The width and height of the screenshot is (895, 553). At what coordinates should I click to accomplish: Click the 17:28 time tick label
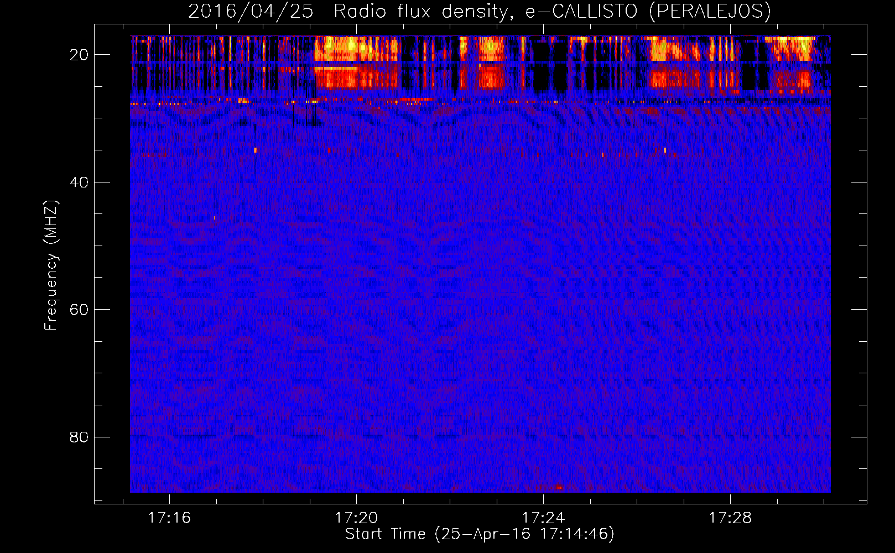click(x=730, y=518)
